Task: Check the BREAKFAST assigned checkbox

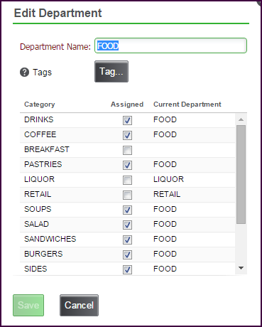Action: [127, 150]
